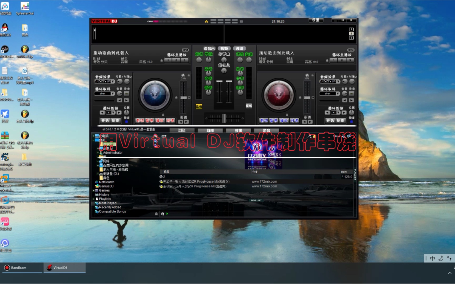
Task: Click left deck hot cue lock icon
Action: pos(161,61)
